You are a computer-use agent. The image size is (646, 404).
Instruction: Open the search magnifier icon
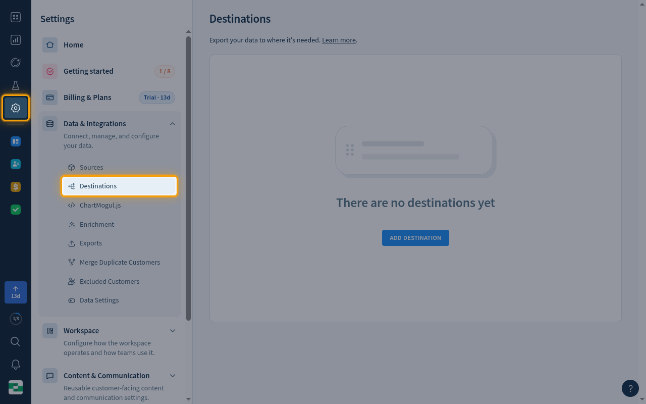[16, 342]
